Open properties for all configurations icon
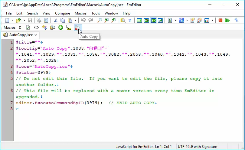Viewport: 245px width, 150px height. tap(200, 20)
